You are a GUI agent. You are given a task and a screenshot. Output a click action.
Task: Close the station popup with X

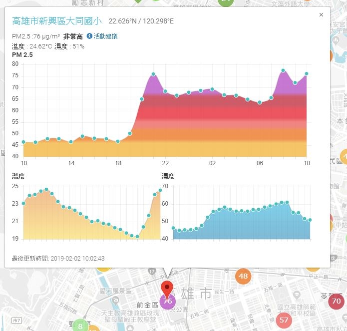tap(321, 15)
